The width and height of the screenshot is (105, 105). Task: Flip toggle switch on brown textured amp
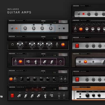coord(80,61)
